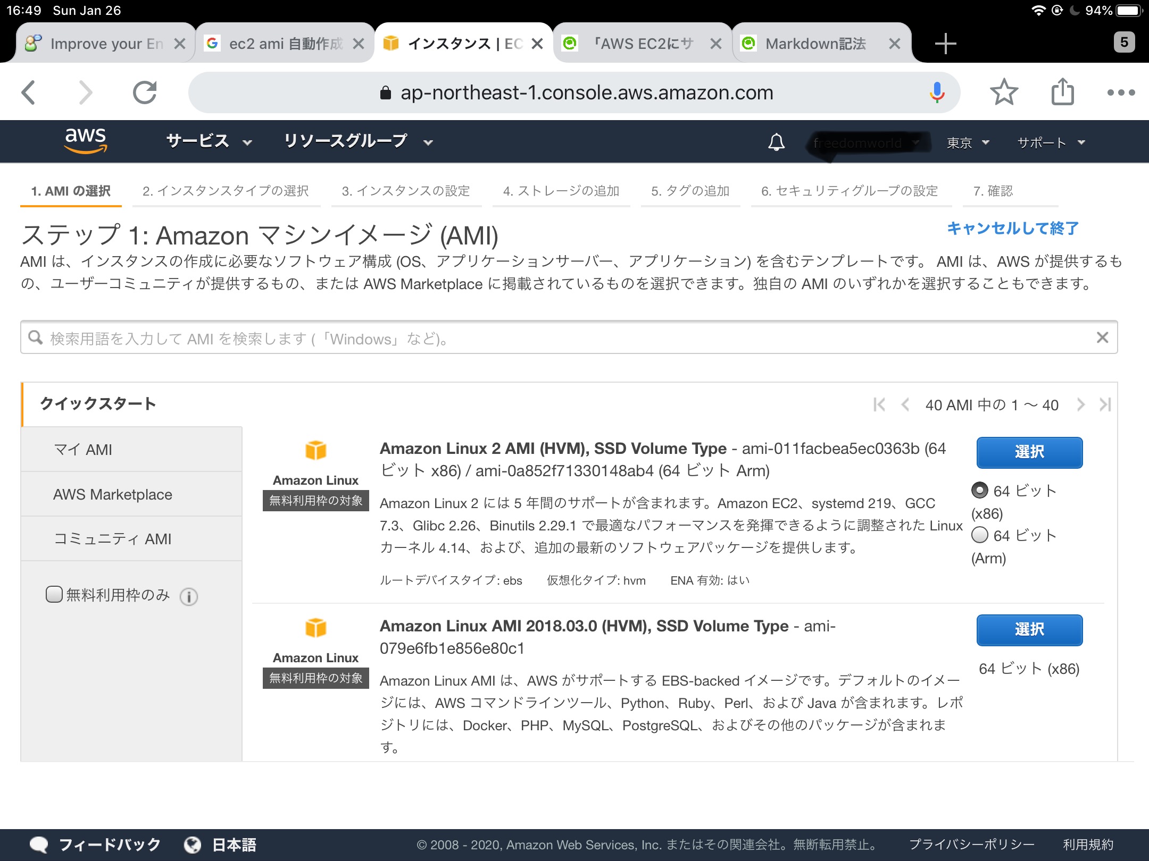
Task: Open step 4 ストレージの追加
Action: coord(561,191)
